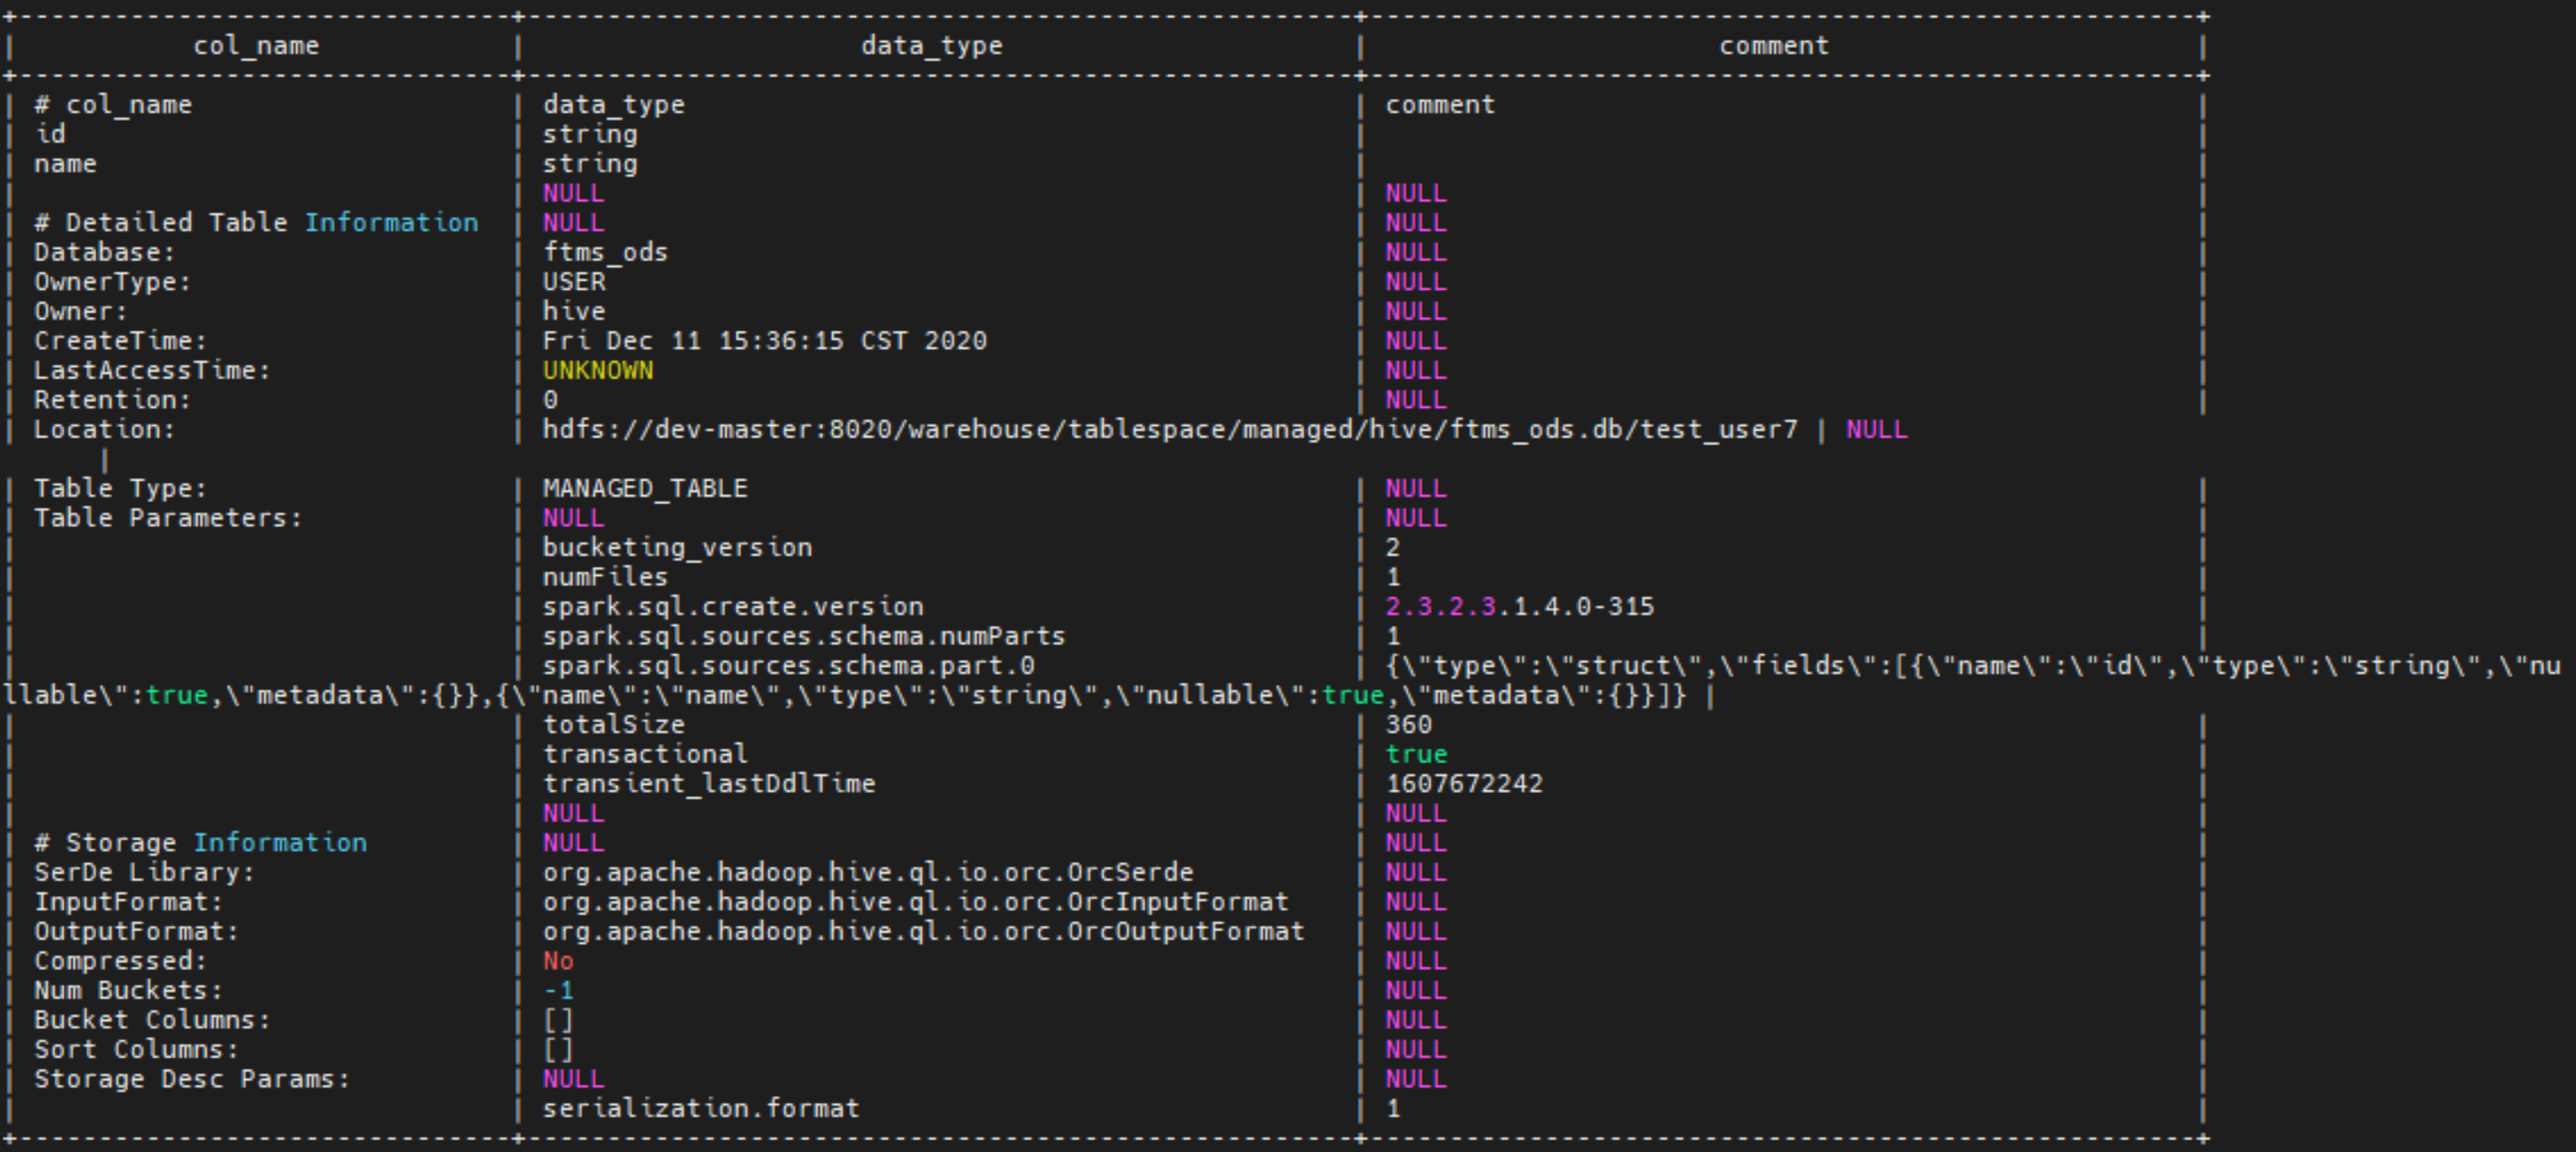This screenshot has height=1152, width=2576.
Task: Click the data_type header text
Action: 932,46
